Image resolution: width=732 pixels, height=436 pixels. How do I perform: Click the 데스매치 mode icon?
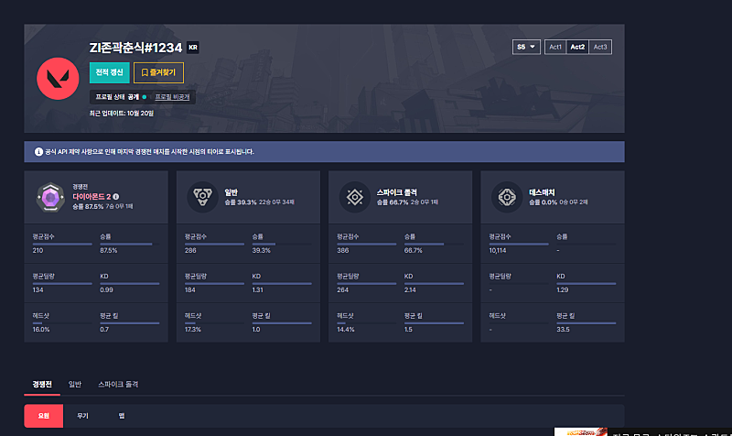(507, 197)
